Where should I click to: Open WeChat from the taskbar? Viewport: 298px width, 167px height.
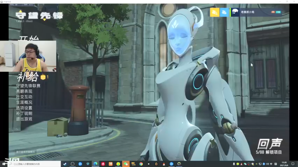[126, 164]
